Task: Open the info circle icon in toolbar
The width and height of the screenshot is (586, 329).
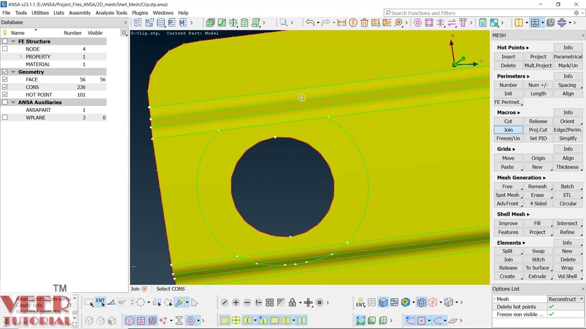Action: click(x=353, y=22)
